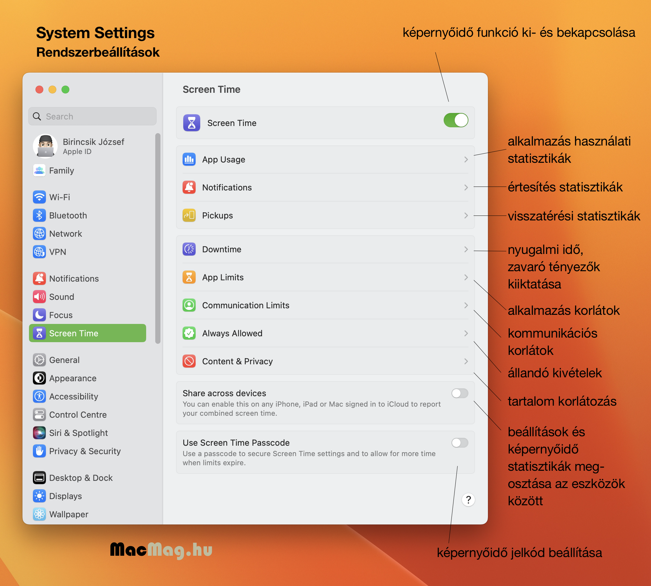Select the VPN sidebar icon
The height and width of the screenshot is (586, 651).
click(x=39, y=252)
